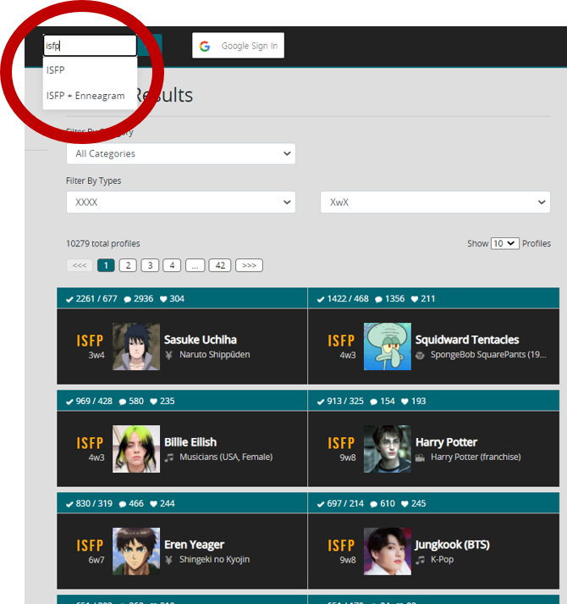Click the Musicians (USA, Female) category link
Image resolution: width=567 pixels, height=604 pixels.
point(226,457)
